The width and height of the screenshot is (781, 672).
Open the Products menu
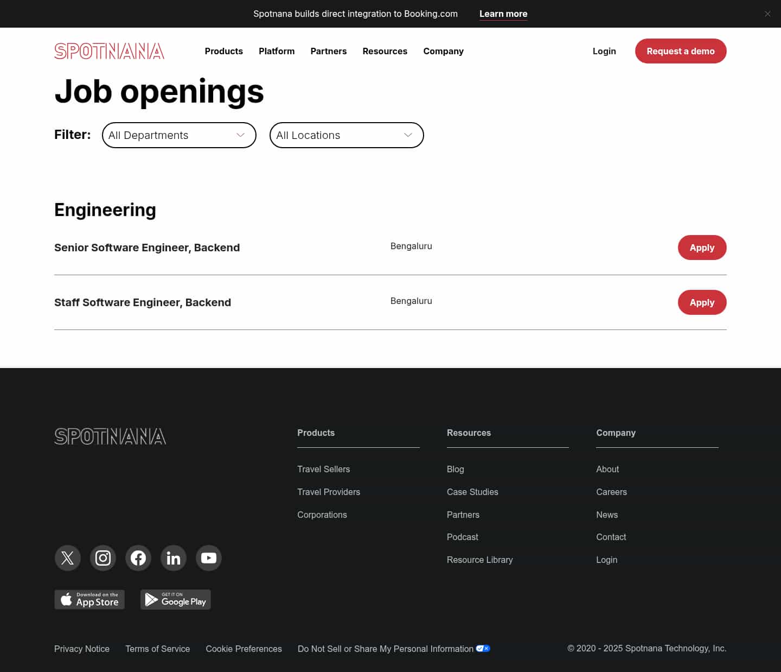click(x=223, y=51)
